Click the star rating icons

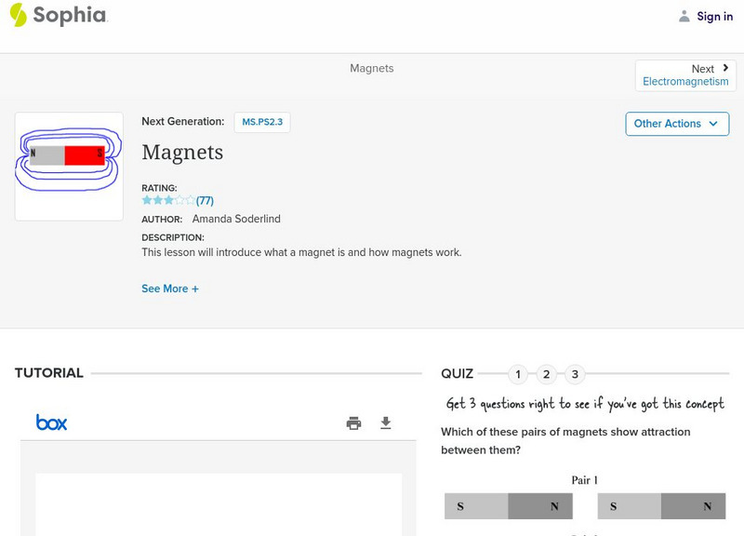click(x=168, y=200)
